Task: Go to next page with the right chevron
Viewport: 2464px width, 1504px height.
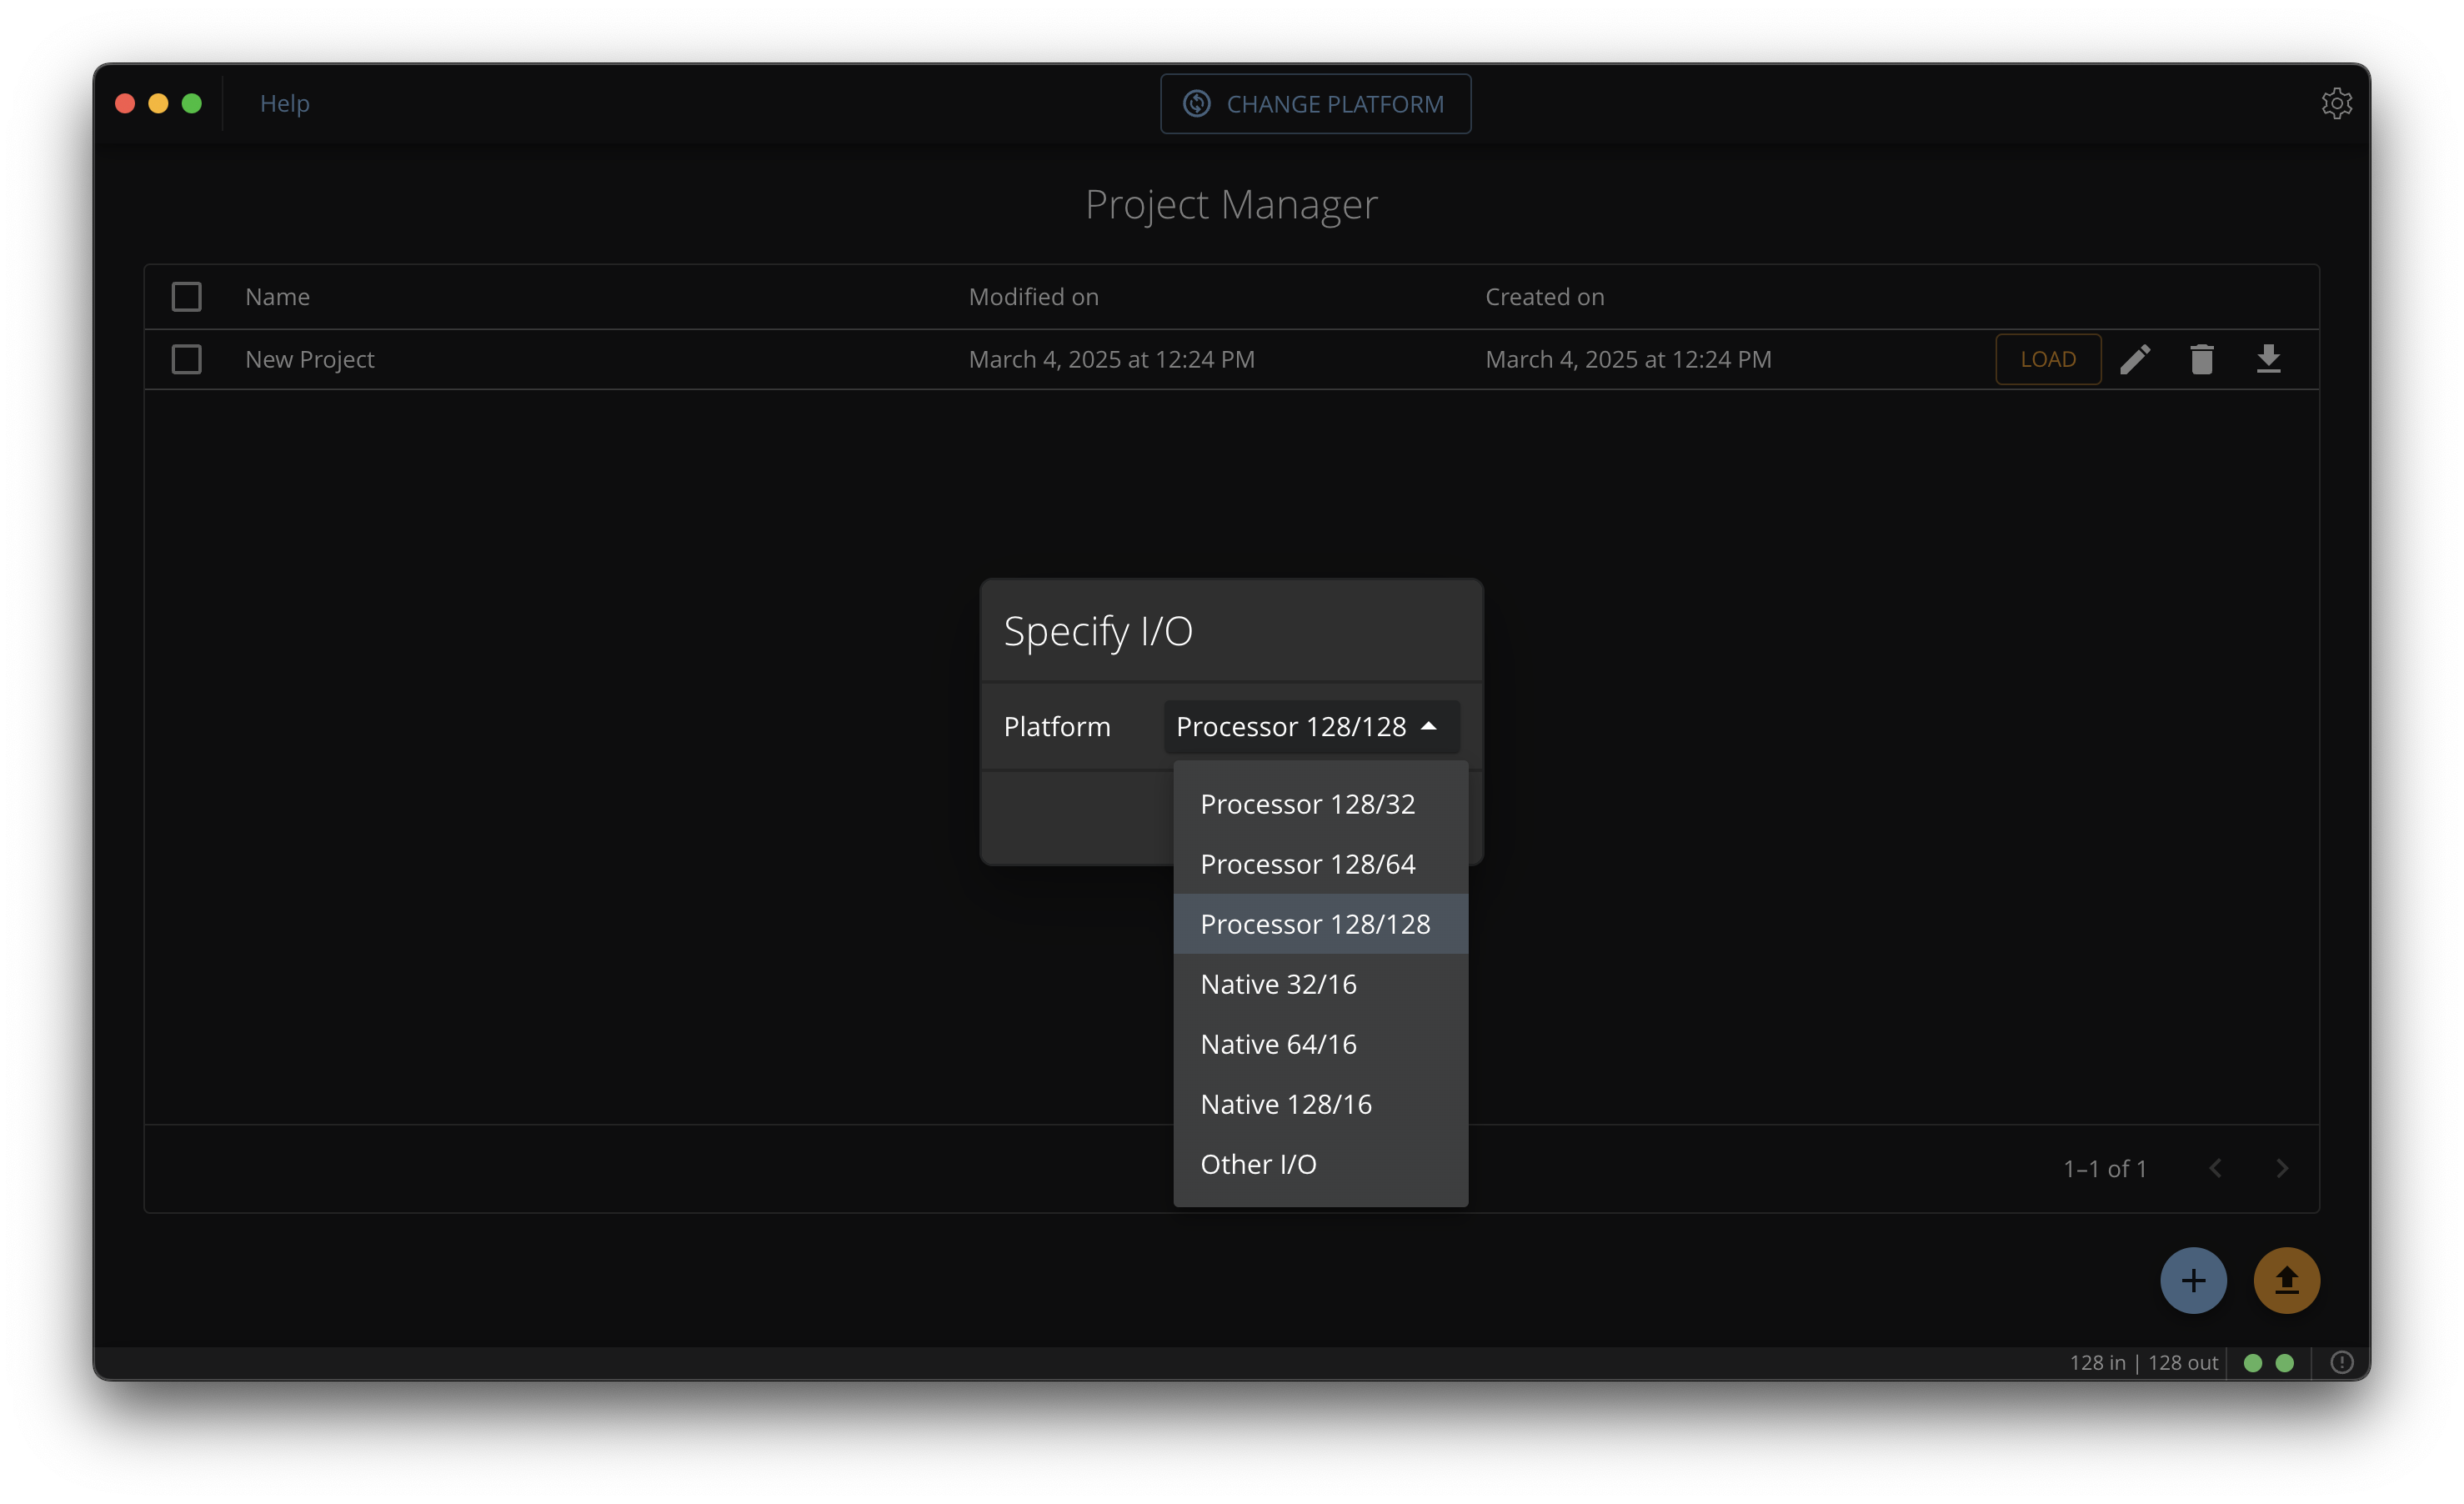Action: pyautogui.click(x=2281, y=1168)
